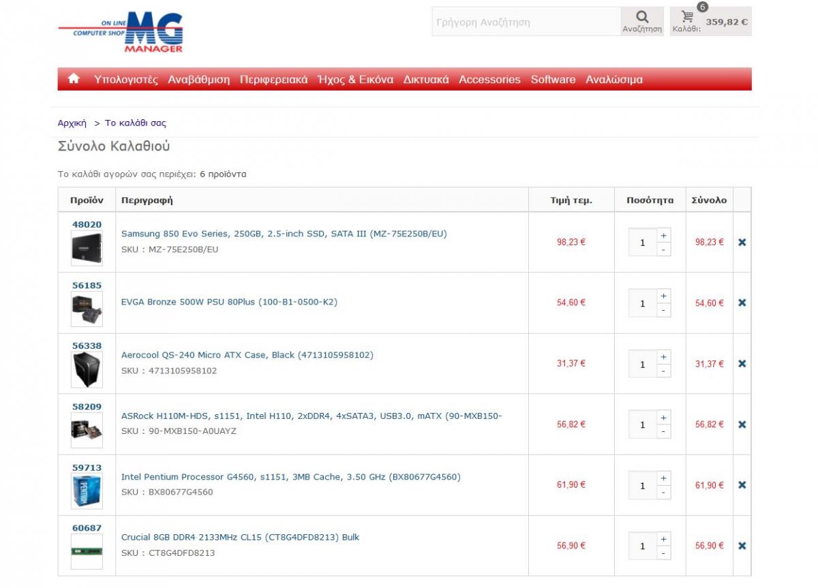818x588 pixels.
Task: Click the Τιμή τεμ. column header
Action: 571,200
